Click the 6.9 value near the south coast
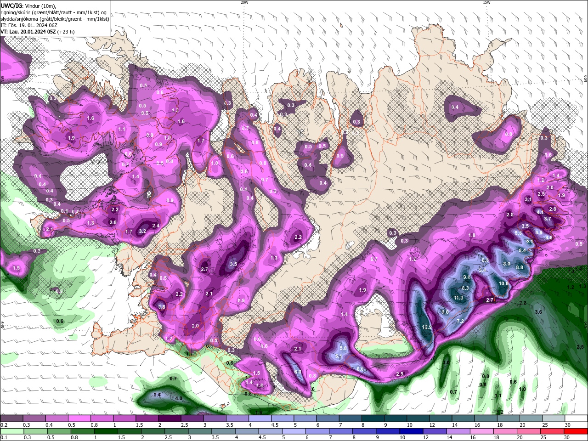588x441 pixels. tap(298, 372)
